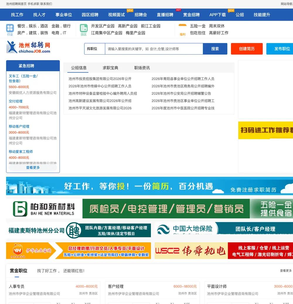Image resolution: width=293 pixels, height=304 pixels.
Task: Open the 找职位 search type dropdown
Action: (x=95, y=49)
